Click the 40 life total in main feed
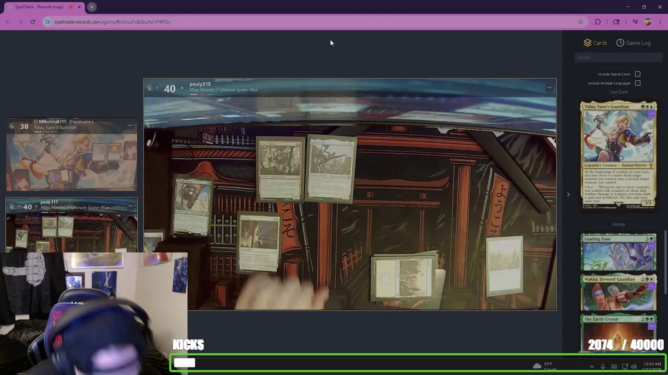Viewport: 668px width, 375px height. coord(170,89)
